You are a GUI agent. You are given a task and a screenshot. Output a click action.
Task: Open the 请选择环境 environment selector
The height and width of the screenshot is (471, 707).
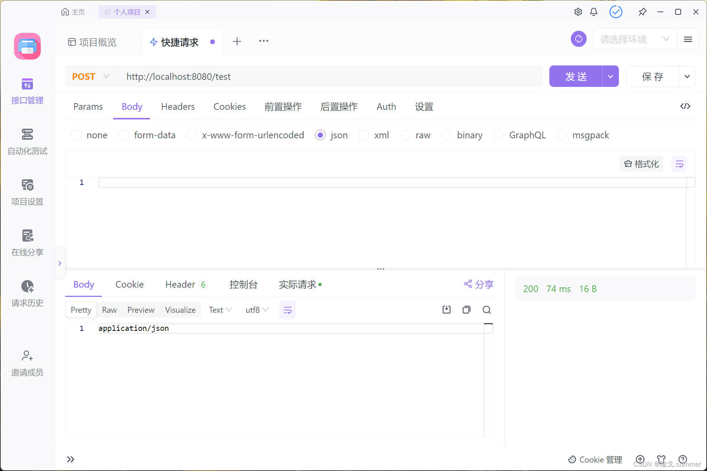[x=634, y=39]
